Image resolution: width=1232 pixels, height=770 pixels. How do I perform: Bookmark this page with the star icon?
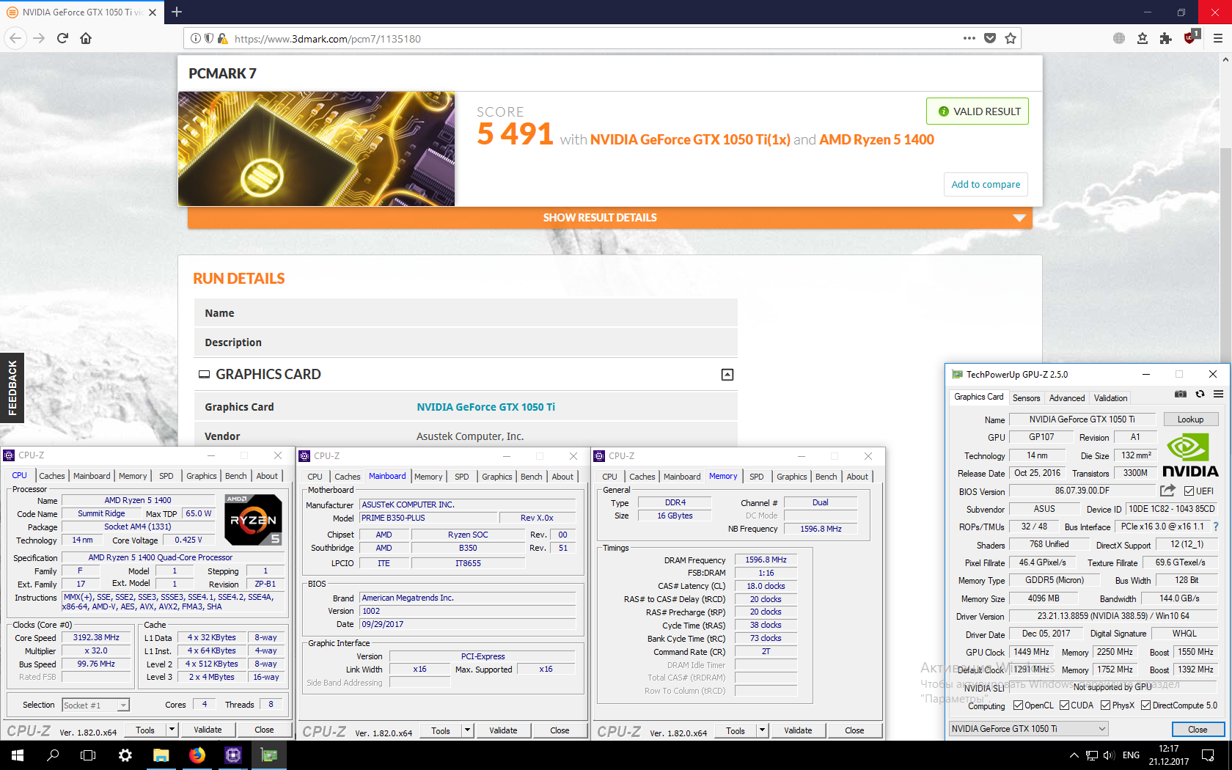[x=1011, y=38]
